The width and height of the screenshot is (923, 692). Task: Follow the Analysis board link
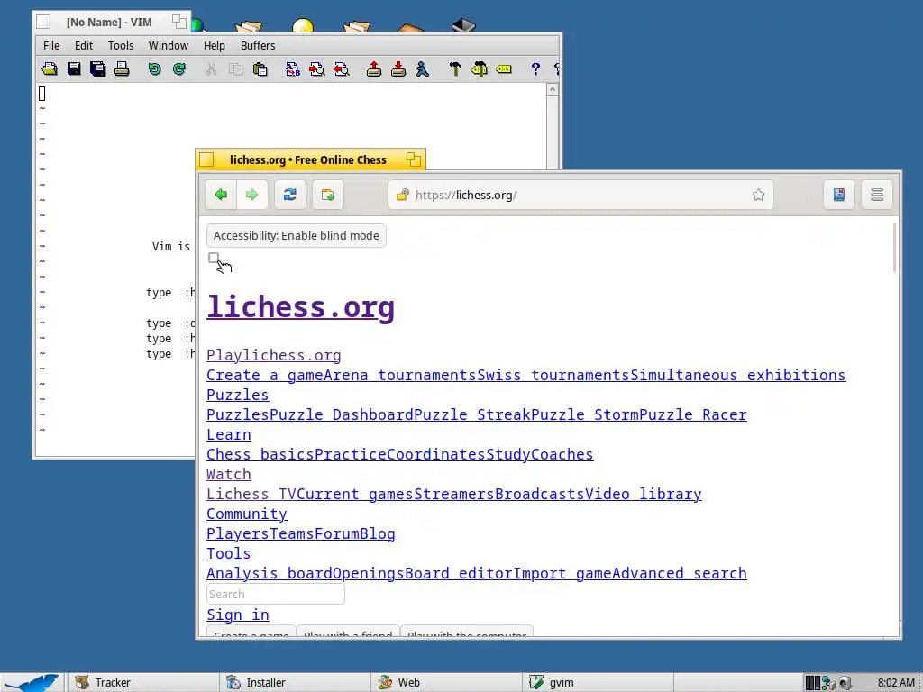pyautogui.click(x=270, y=573)
